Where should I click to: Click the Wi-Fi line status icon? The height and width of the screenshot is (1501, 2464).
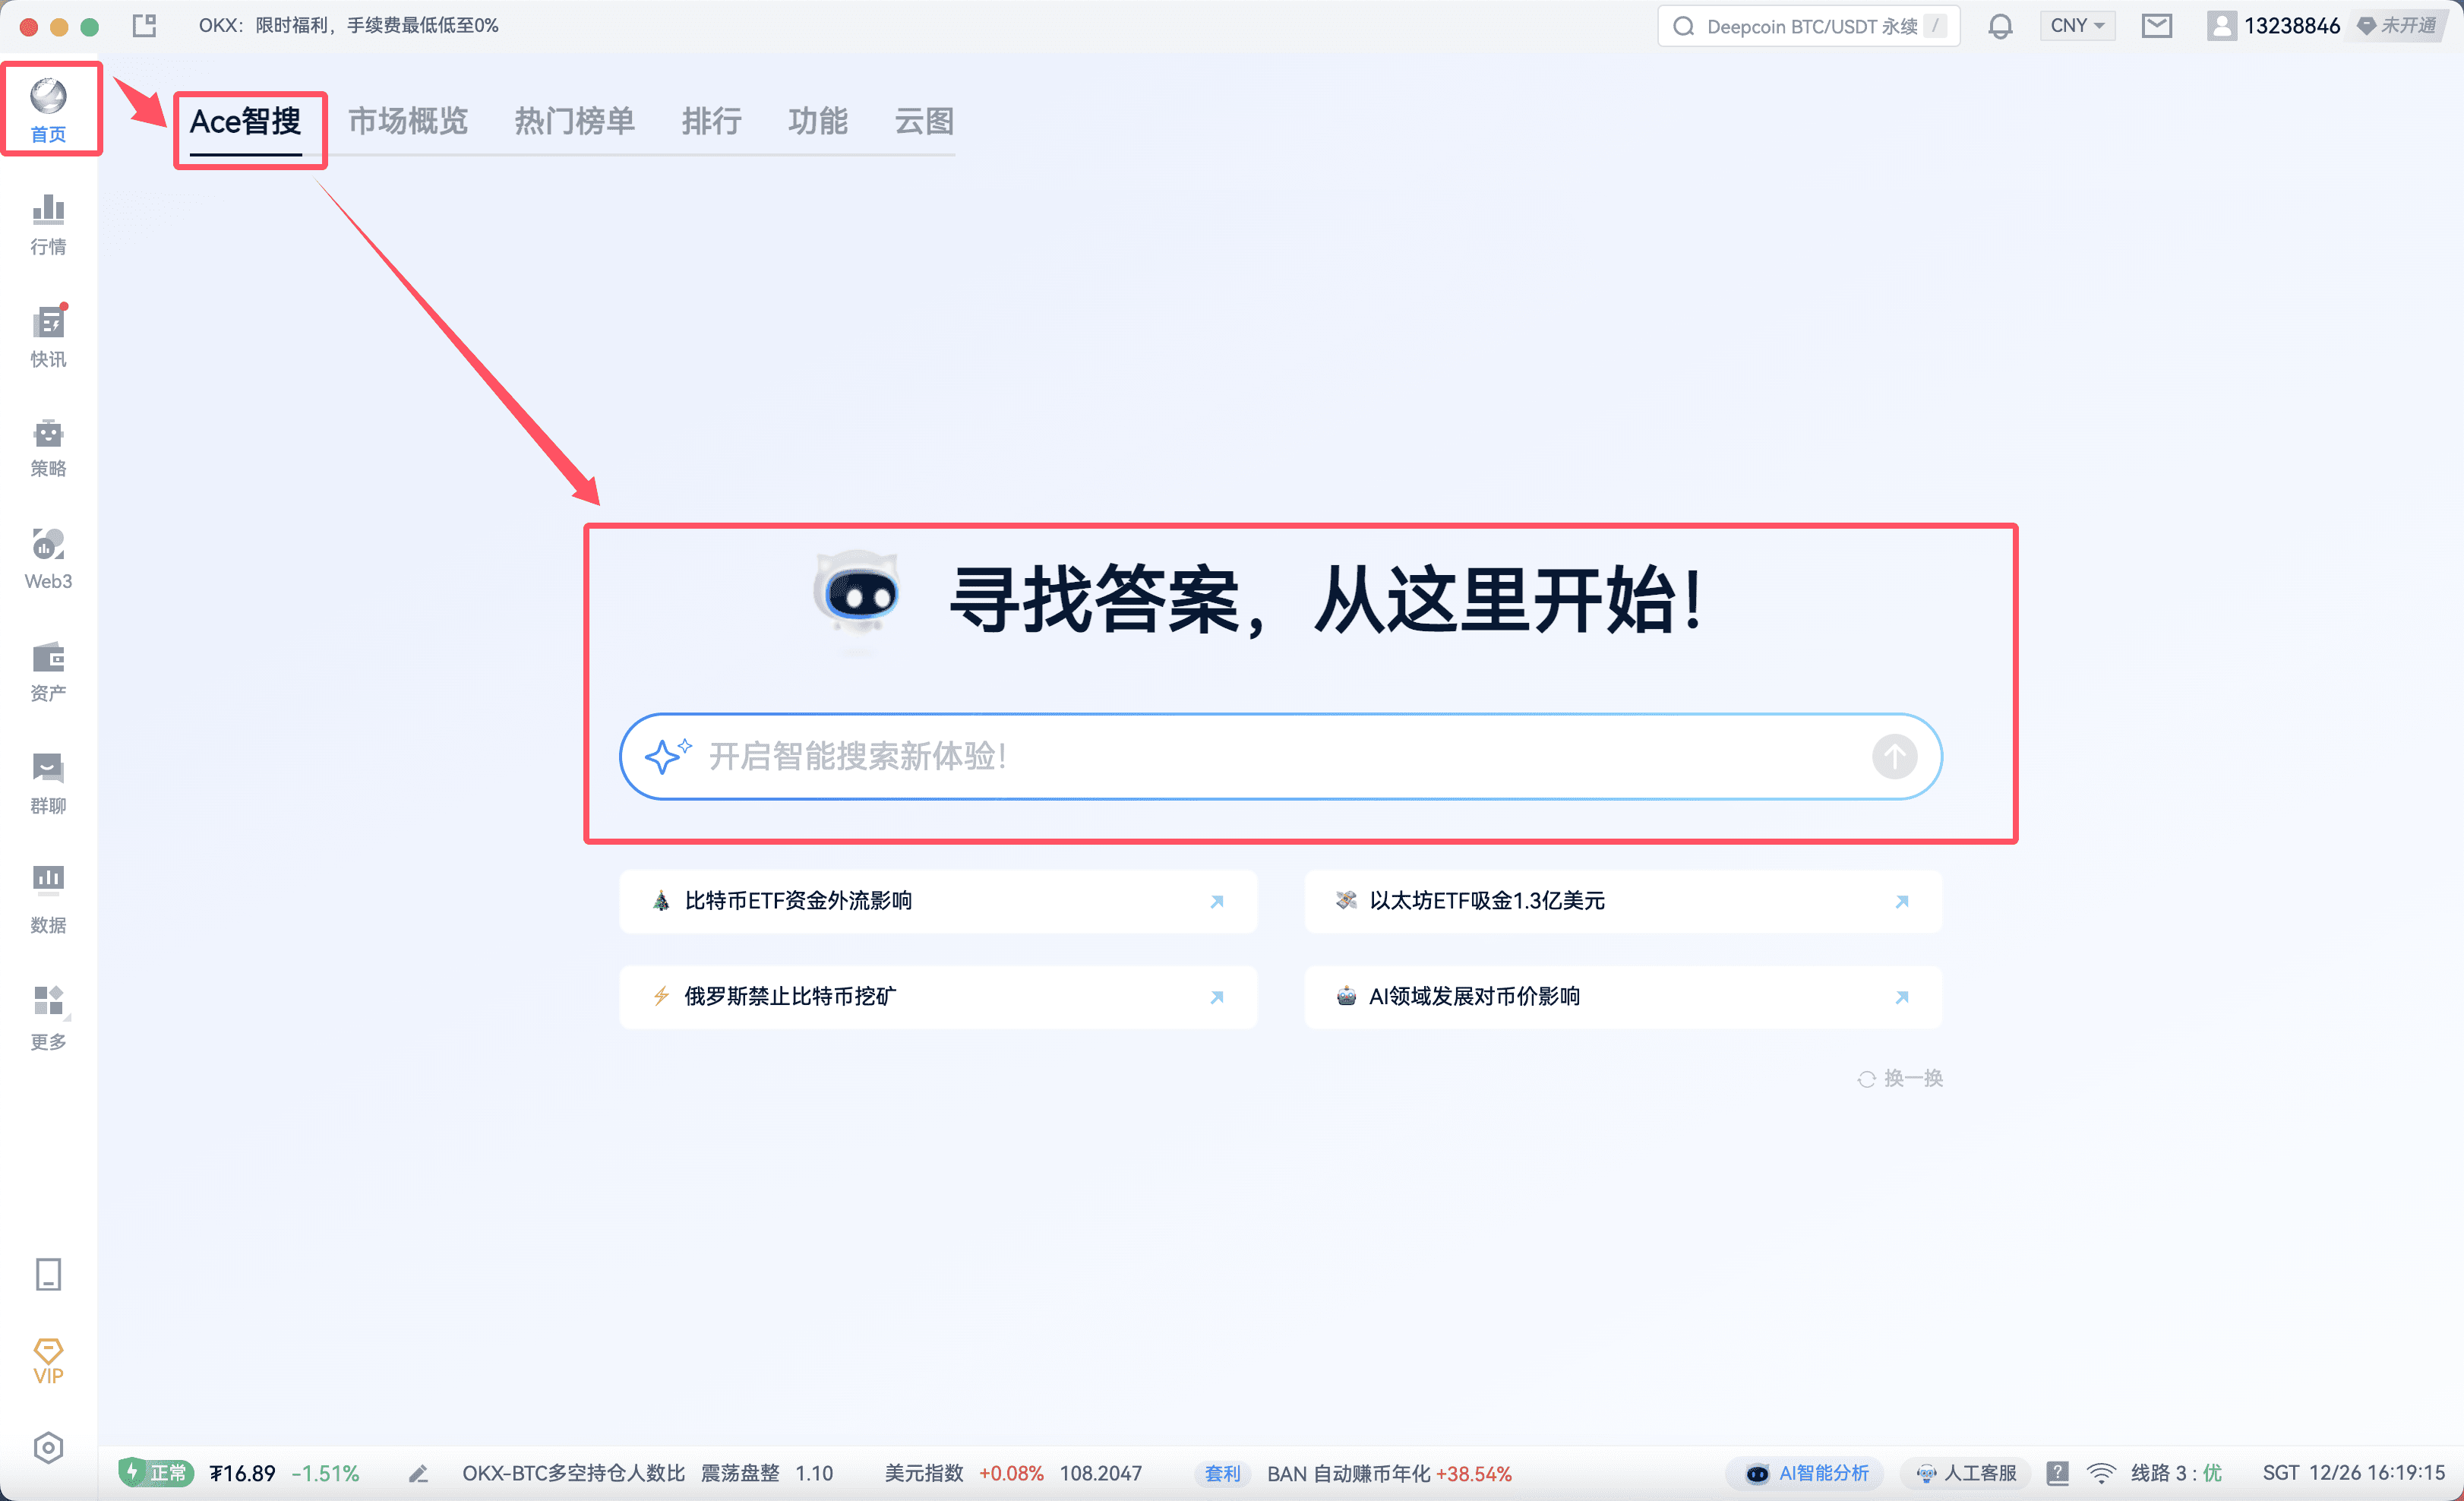click(2101, 1473)
